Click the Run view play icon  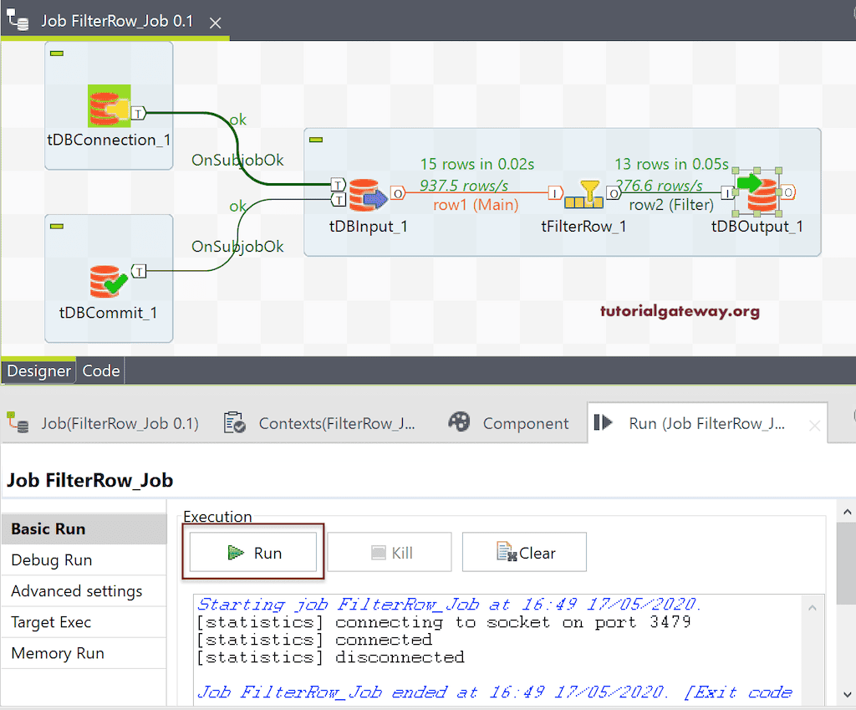click(x=604, y=423)
